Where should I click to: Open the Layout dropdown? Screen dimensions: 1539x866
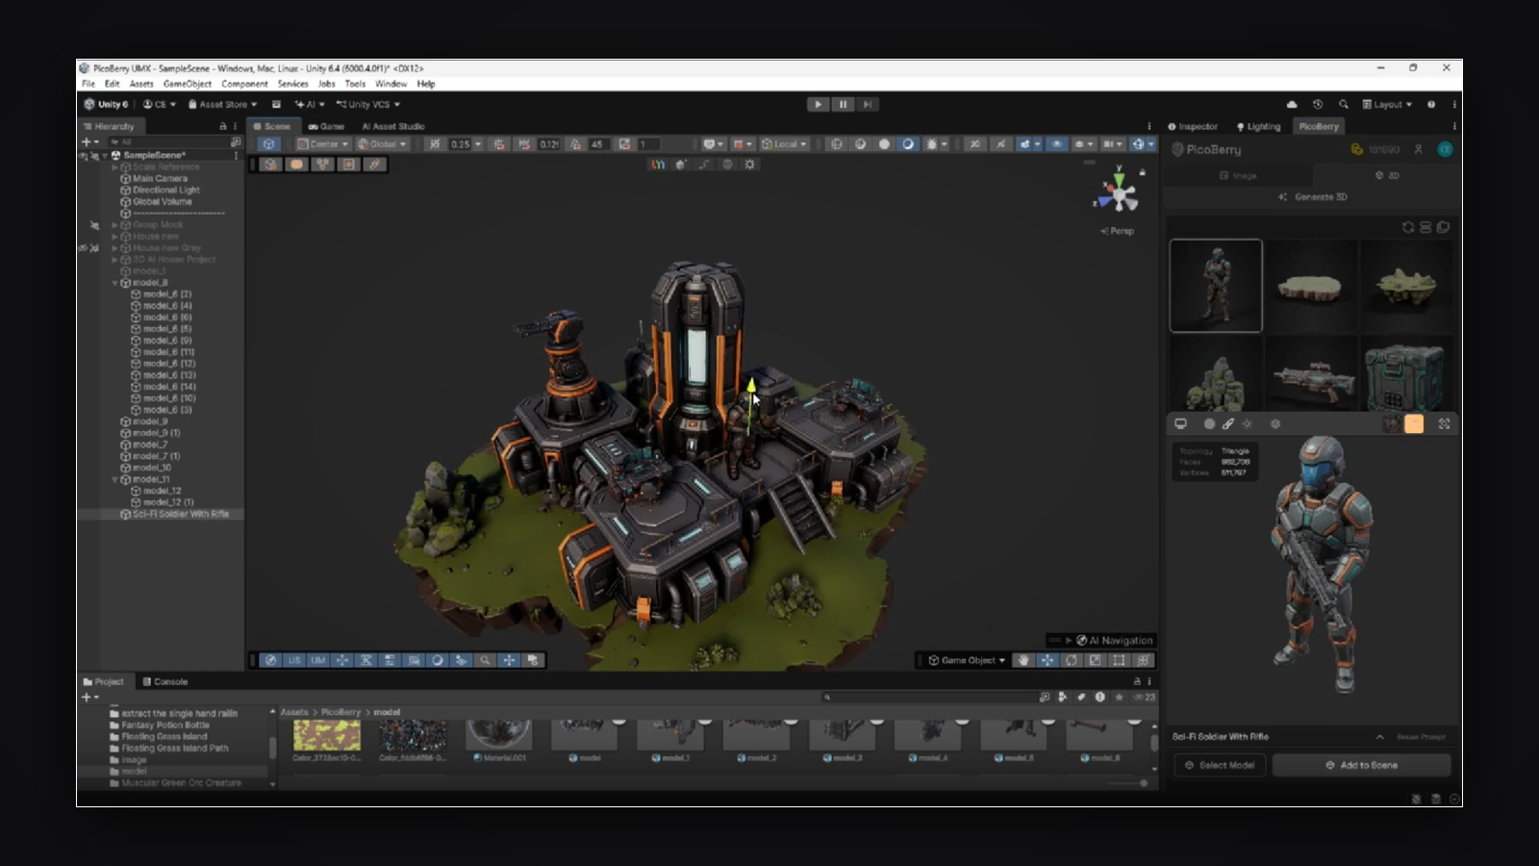pos(1387,104)
